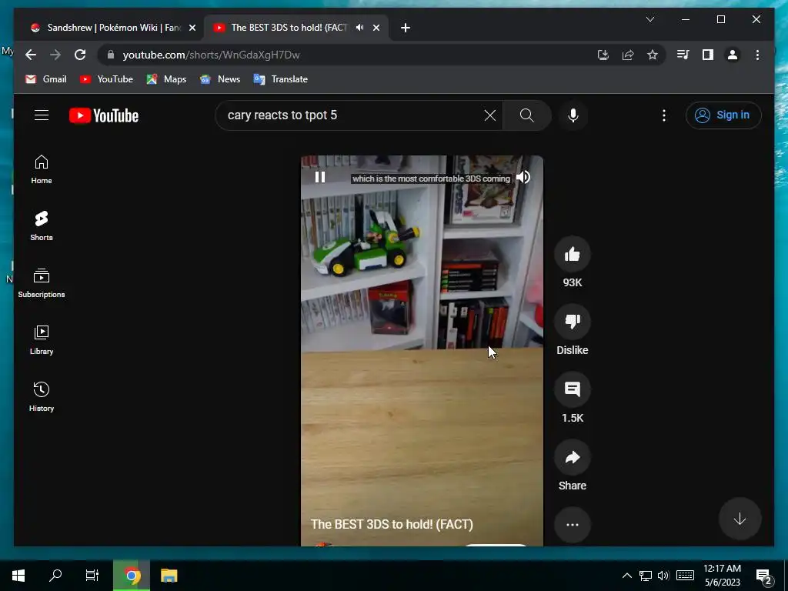788x591 pixels.
Task: Click the Short title text
Action: coord(392,524)
